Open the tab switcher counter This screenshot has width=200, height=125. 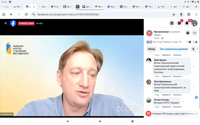pos(189,14)
